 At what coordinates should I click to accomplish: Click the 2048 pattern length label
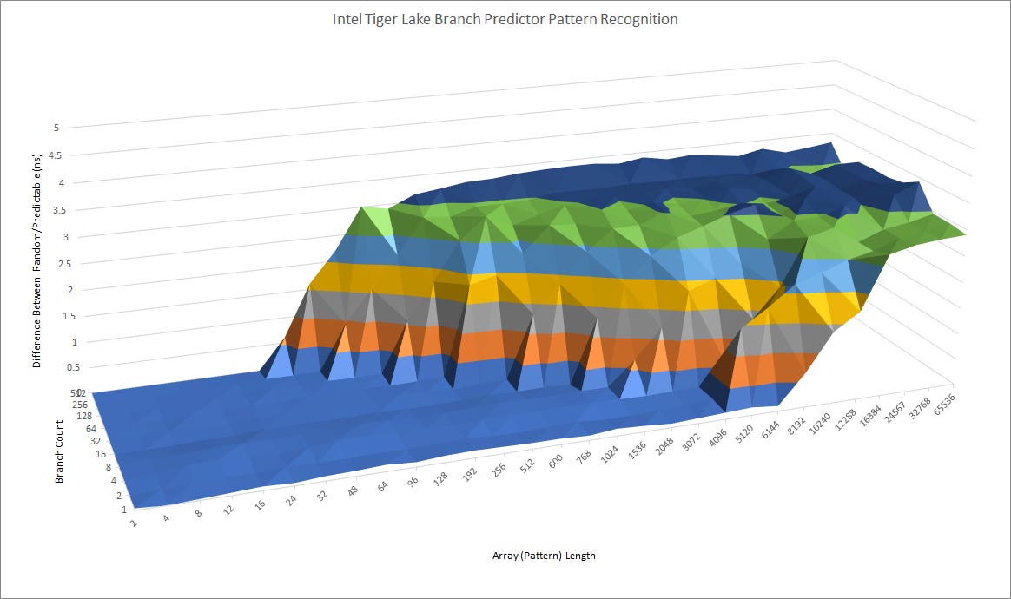(x=664, y=446)
